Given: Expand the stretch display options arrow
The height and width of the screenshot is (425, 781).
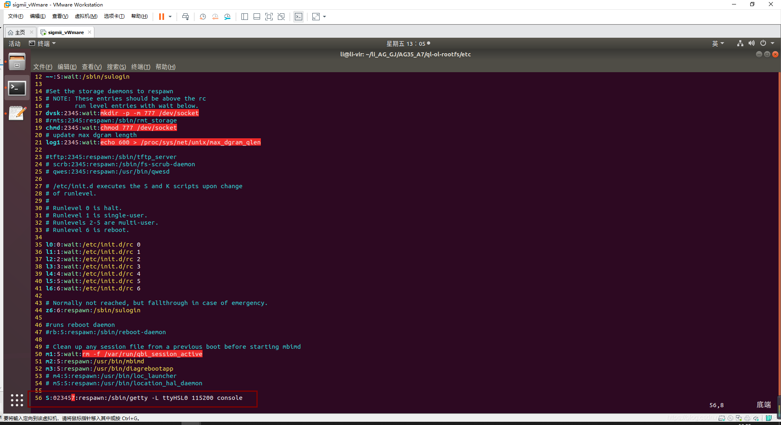Looking at the screenshot, I should [324, 17].
